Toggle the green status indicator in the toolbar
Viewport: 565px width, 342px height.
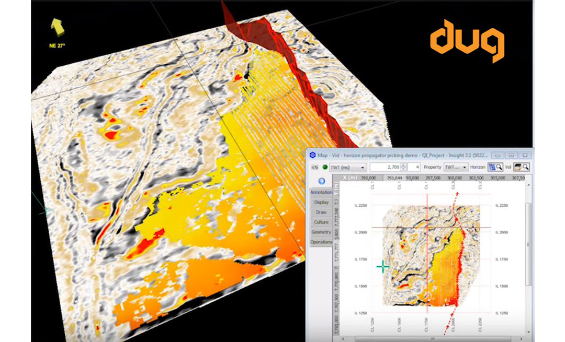pyautogui.click(x=324, y=167)
